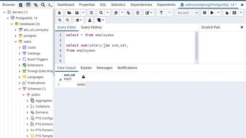Collapse the Servers (1) tree node
The image size is (246, 138).
(4, 12)
